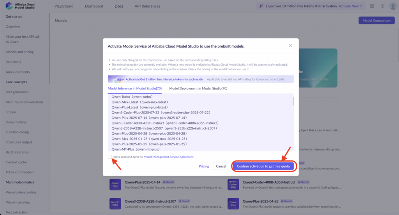Image resolution: width=399 pixels, height=215 pixels.
Task: Click the Qwen3-235B model card icon
Action: [x=115, y=204]
